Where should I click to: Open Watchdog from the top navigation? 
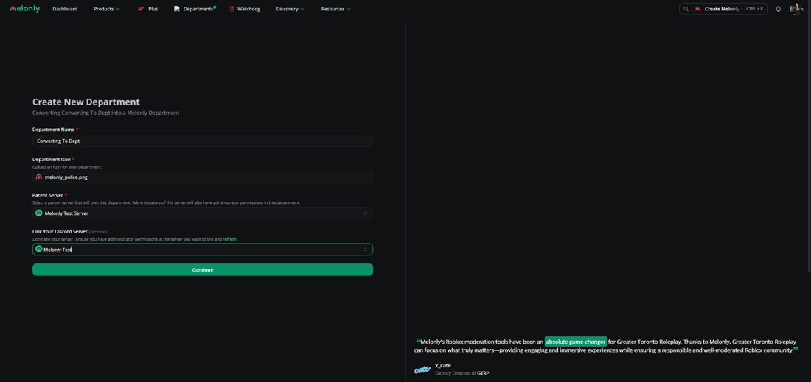[248, 9]
